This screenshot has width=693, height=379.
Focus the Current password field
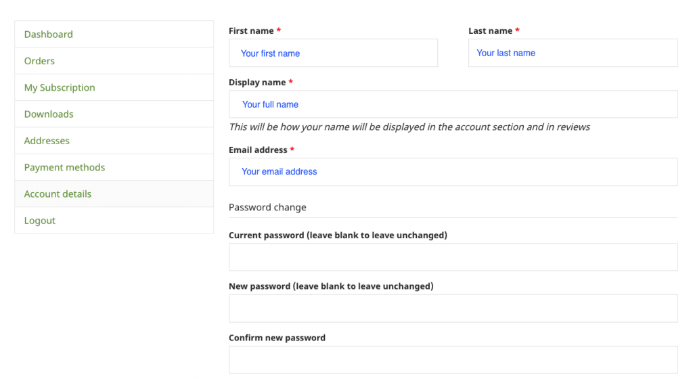pos(453,257)
